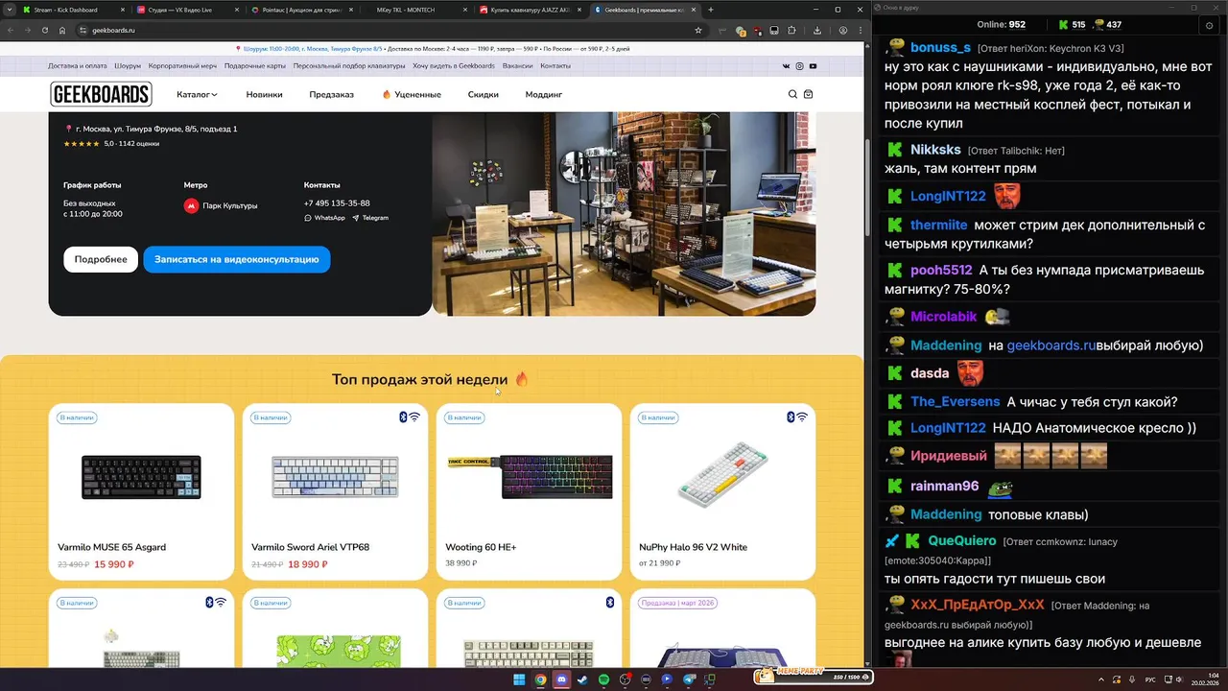Click the browser home icon
The image size is (1228, 691).
coord(62,30)
